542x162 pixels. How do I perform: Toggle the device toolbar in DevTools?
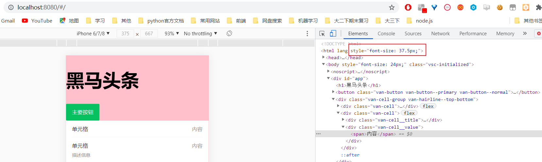click(x=333, y=33)
